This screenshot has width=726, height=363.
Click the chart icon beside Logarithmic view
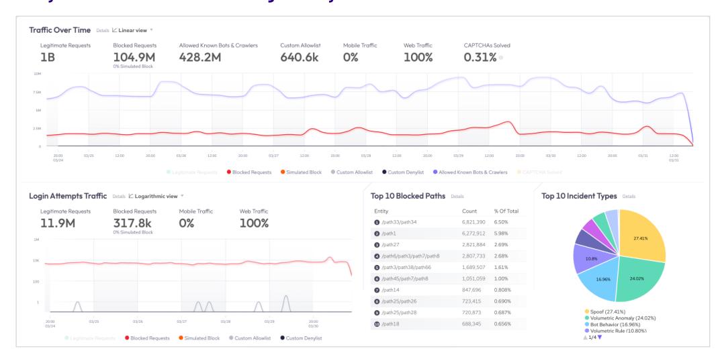131,196
